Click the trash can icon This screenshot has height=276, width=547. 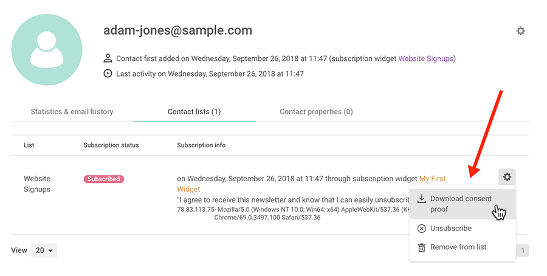422,247
